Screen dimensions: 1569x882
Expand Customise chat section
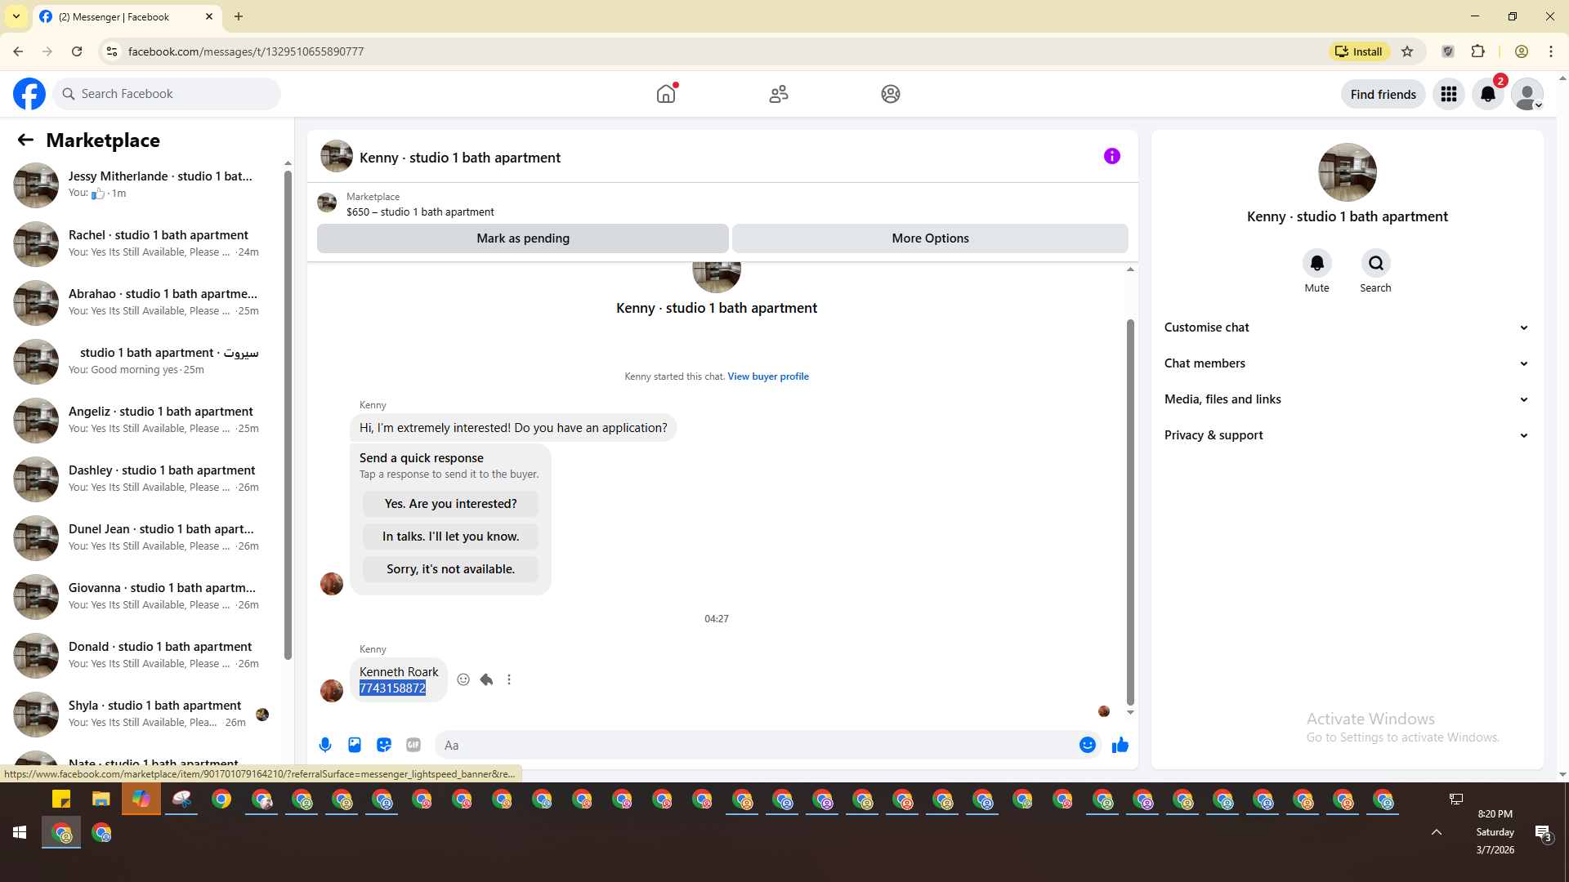[1348, 327]
